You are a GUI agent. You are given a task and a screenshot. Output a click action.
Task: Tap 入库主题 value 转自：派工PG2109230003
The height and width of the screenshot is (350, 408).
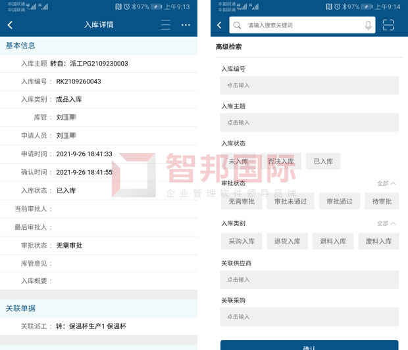tap(89, 64)
